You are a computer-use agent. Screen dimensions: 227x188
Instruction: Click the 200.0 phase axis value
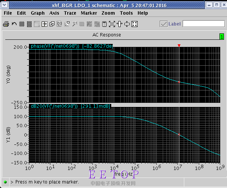click(x=20, y=47)
